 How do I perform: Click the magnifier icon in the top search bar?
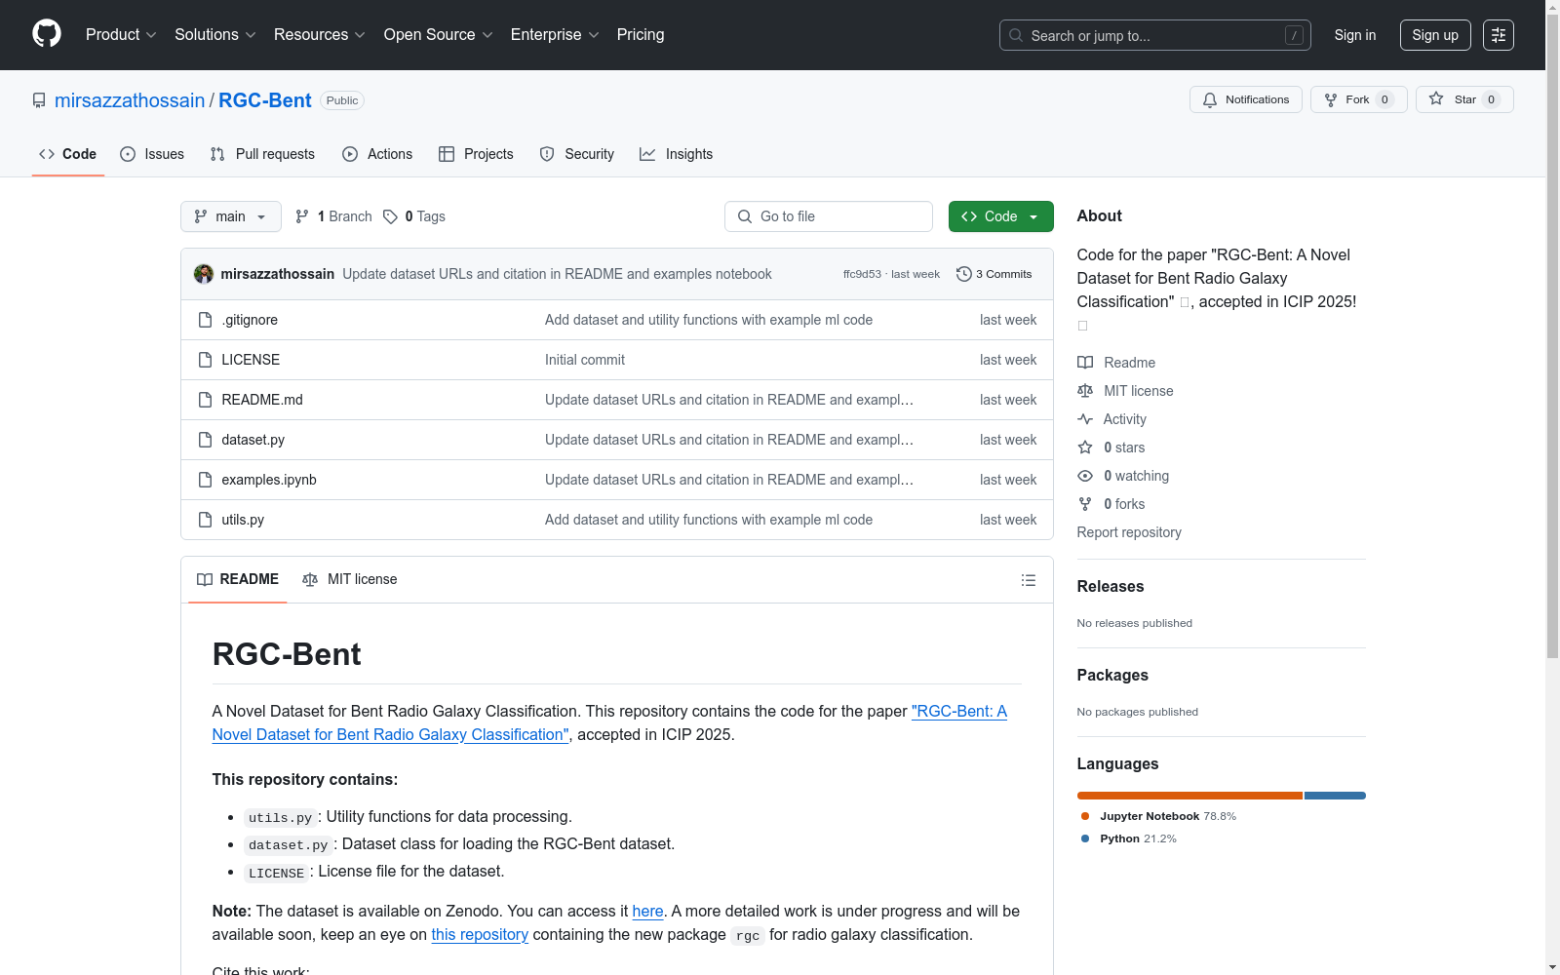(x=1016, y=35)
